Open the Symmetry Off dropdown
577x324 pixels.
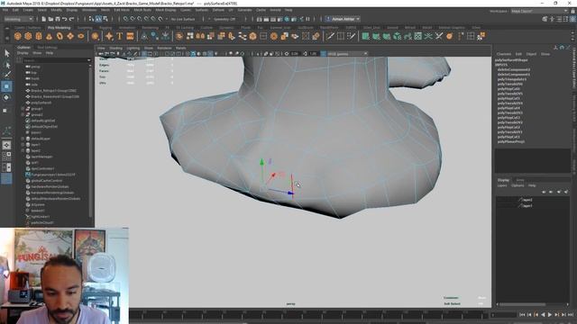pos(224,19)
